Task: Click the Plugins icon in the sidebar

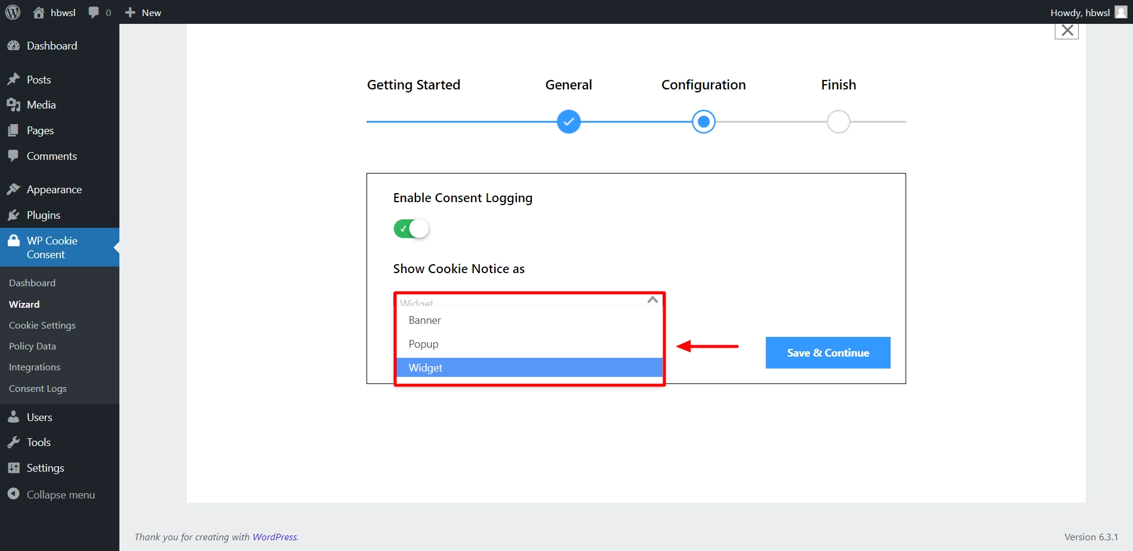Action: [14, 215]
